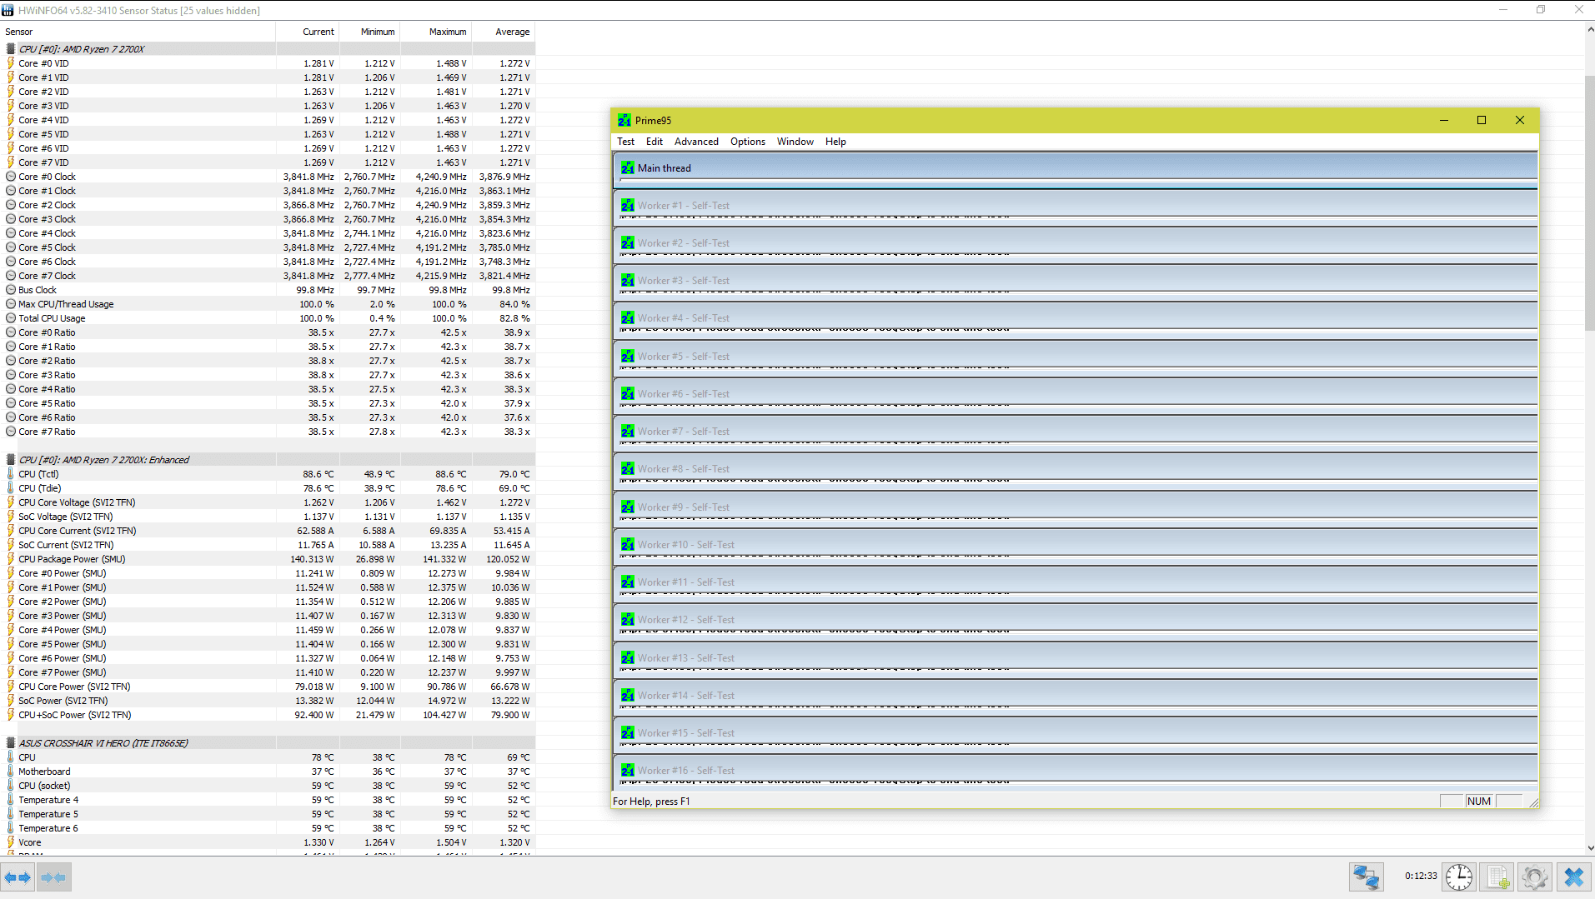Open the Window menu in Prime95
Image resolution: width=1595 pixels, height=899 pixels.
click(795, 142)
